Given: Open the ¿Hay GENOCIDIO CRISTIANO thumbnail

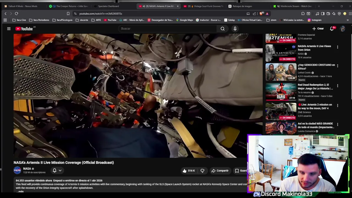Looking at the screenshot, I should 281,72.
